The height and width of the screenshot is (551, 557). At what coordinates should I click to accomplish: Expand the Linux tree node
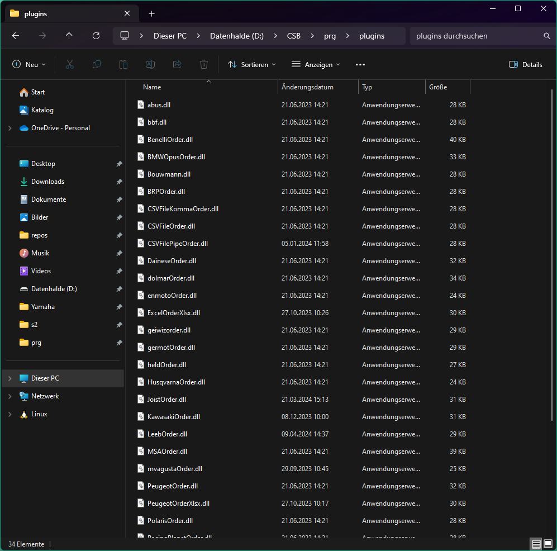[10, 414]
